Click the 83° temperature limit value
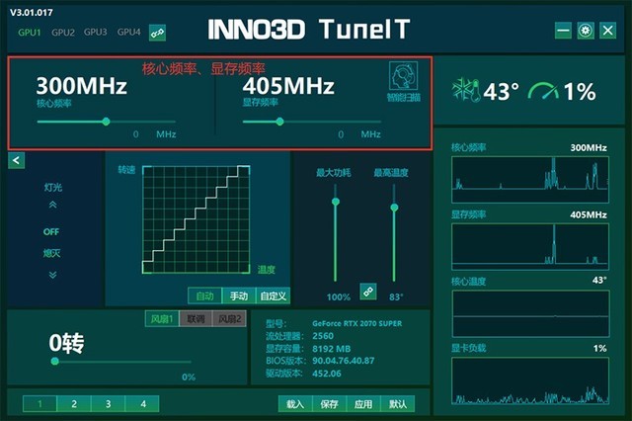The image size is (632, 421). (x=396, y=297)
